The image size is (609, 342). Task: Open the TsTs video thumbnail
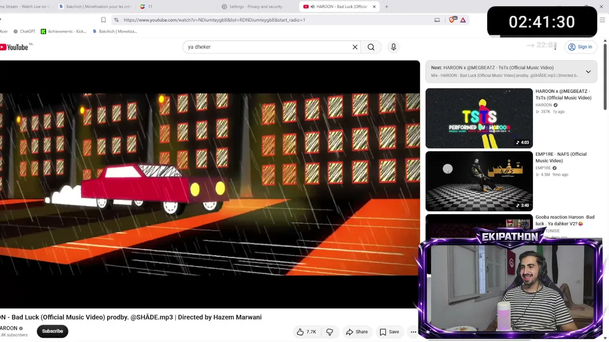[479, 118]
